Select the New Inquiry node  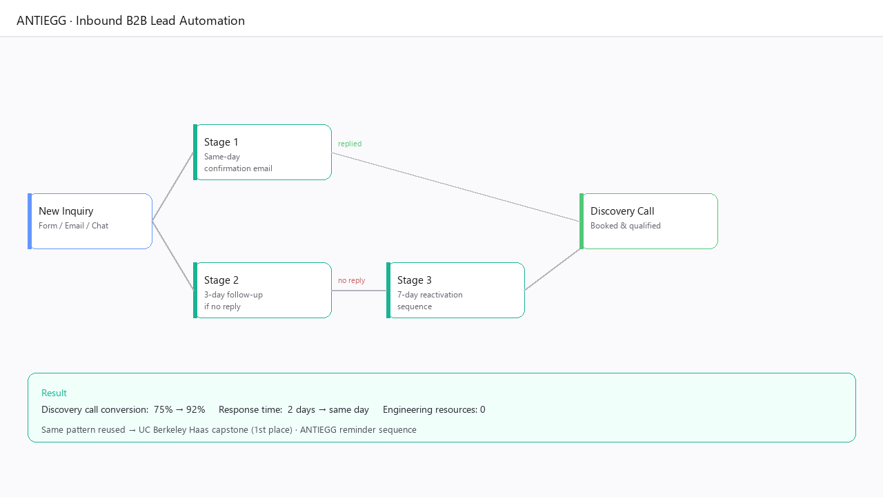point(90,221)
